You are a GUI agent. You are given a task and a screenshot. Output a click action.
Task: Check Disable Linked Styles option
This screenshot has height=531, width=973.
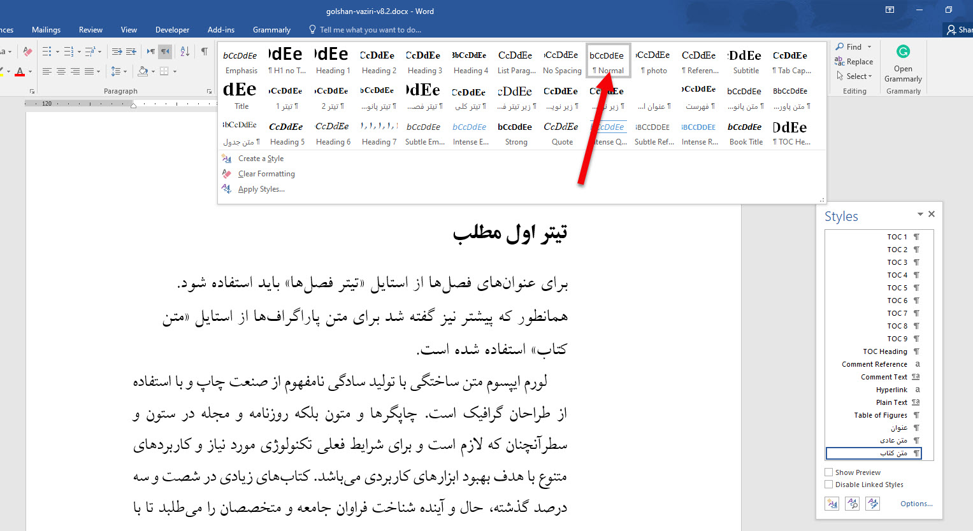click(x=829, y=485)
